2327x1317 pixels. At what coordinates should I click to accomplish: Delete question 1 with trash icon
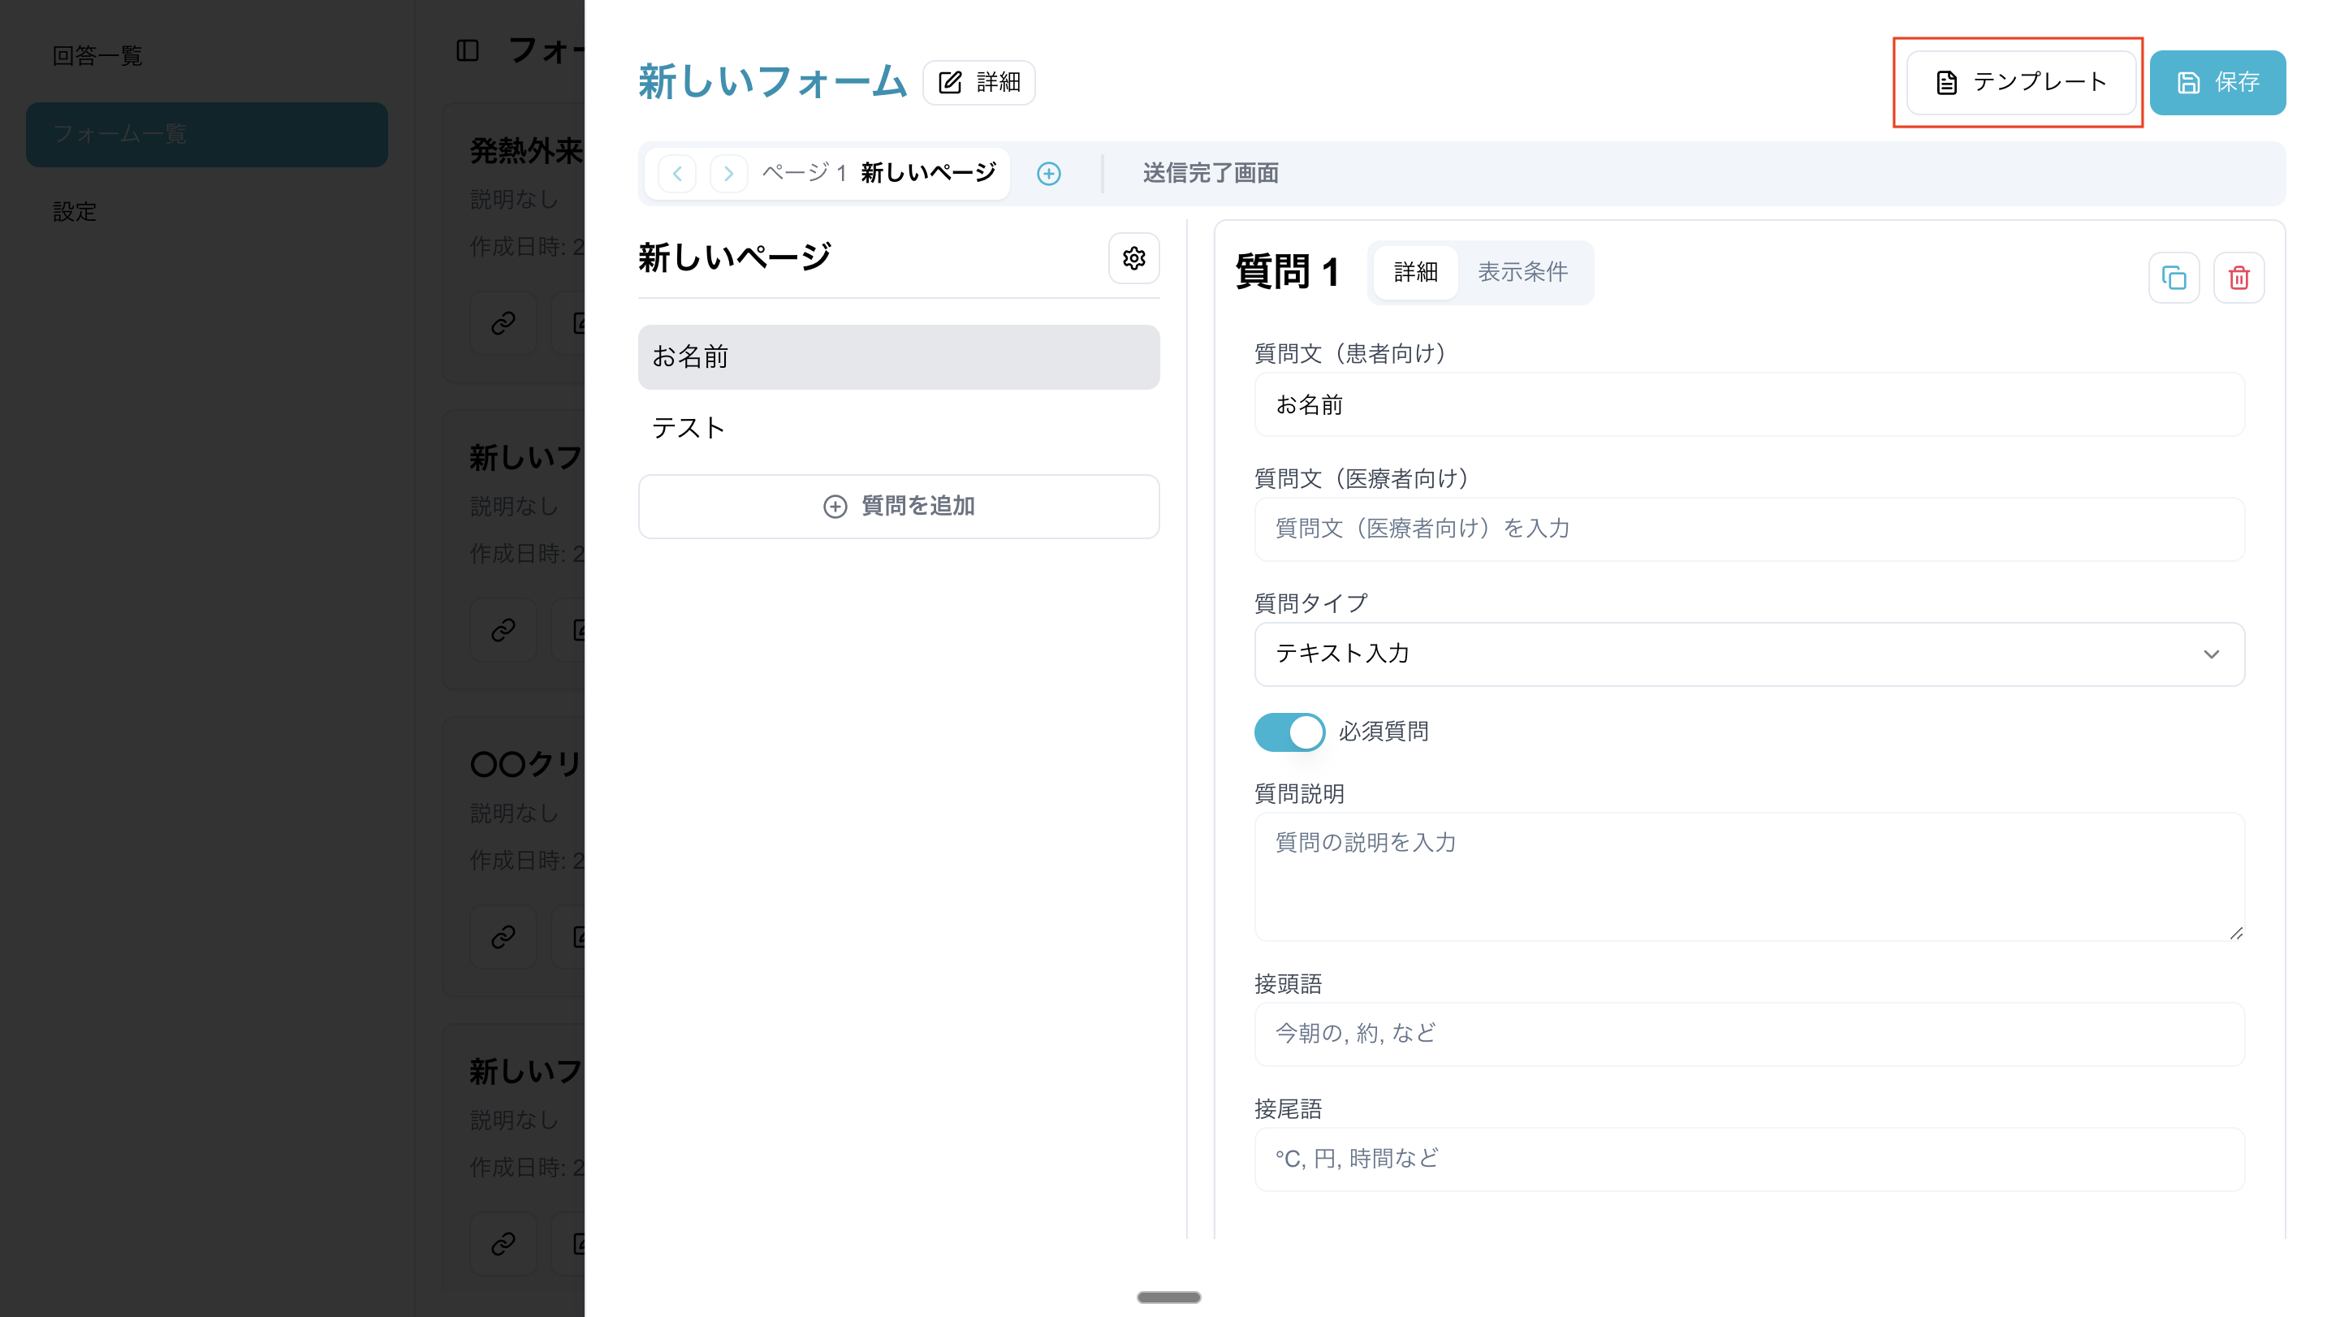[2238, 278]
